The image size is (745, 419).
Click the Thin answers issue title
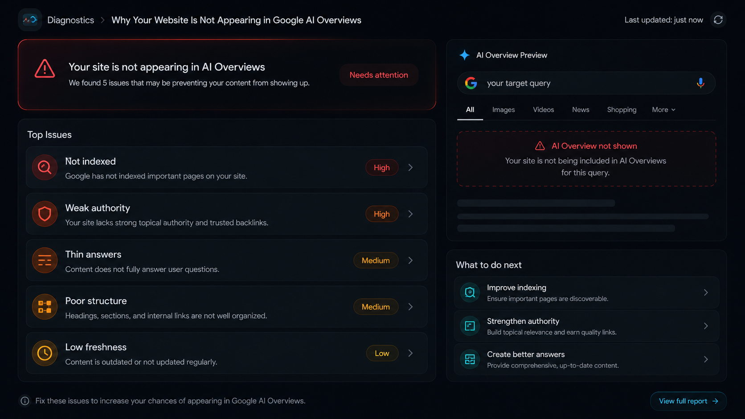pyautogui.click(x=93, y=254)
